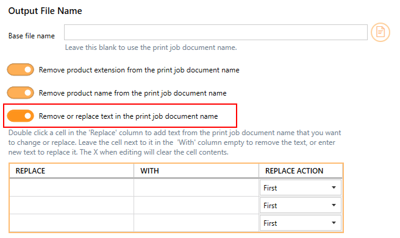
Task: Select the second row cell under WITH
Action: pos(196,205)
